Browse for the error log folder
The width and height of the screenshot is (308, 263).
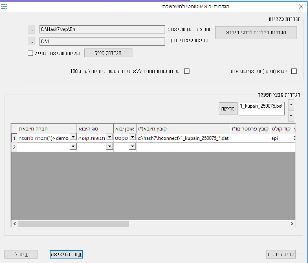(31, 29)
